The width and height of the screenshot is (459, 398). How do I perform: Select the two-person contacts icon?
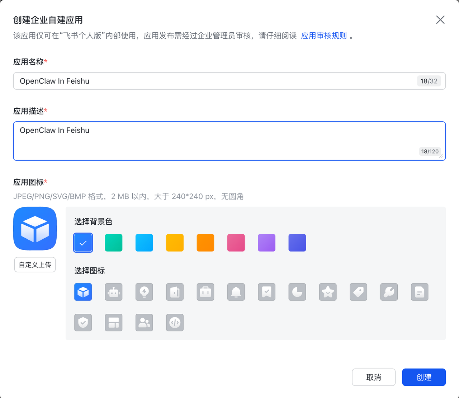pyautogui.click(x=144, y=322)
